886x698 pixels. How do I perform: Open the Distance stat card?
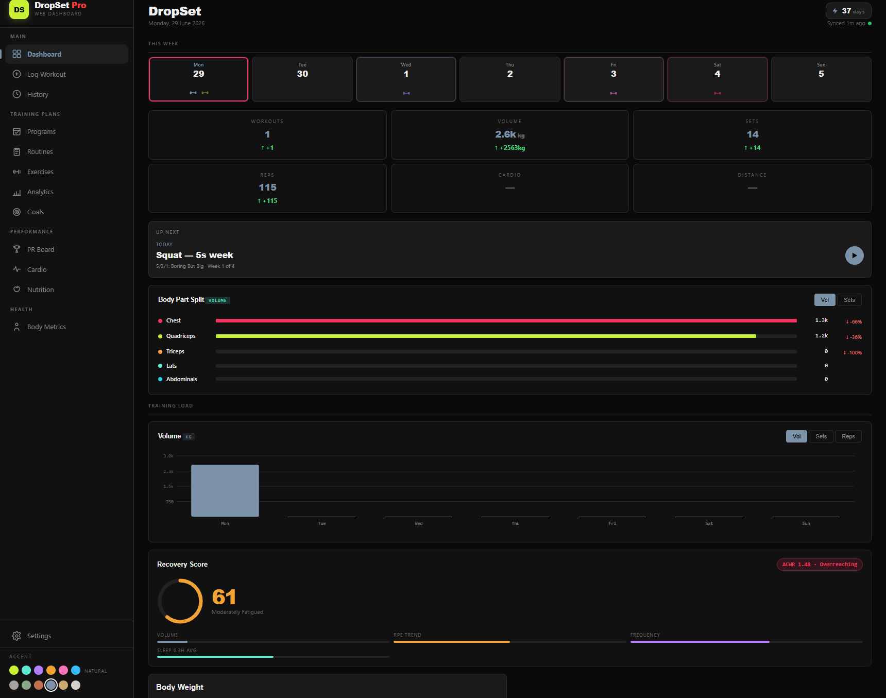point(752,188)
